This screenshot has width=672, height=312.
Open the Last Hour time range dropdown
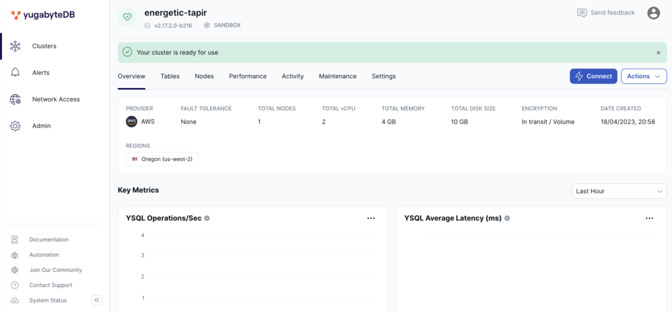point(619,191)
